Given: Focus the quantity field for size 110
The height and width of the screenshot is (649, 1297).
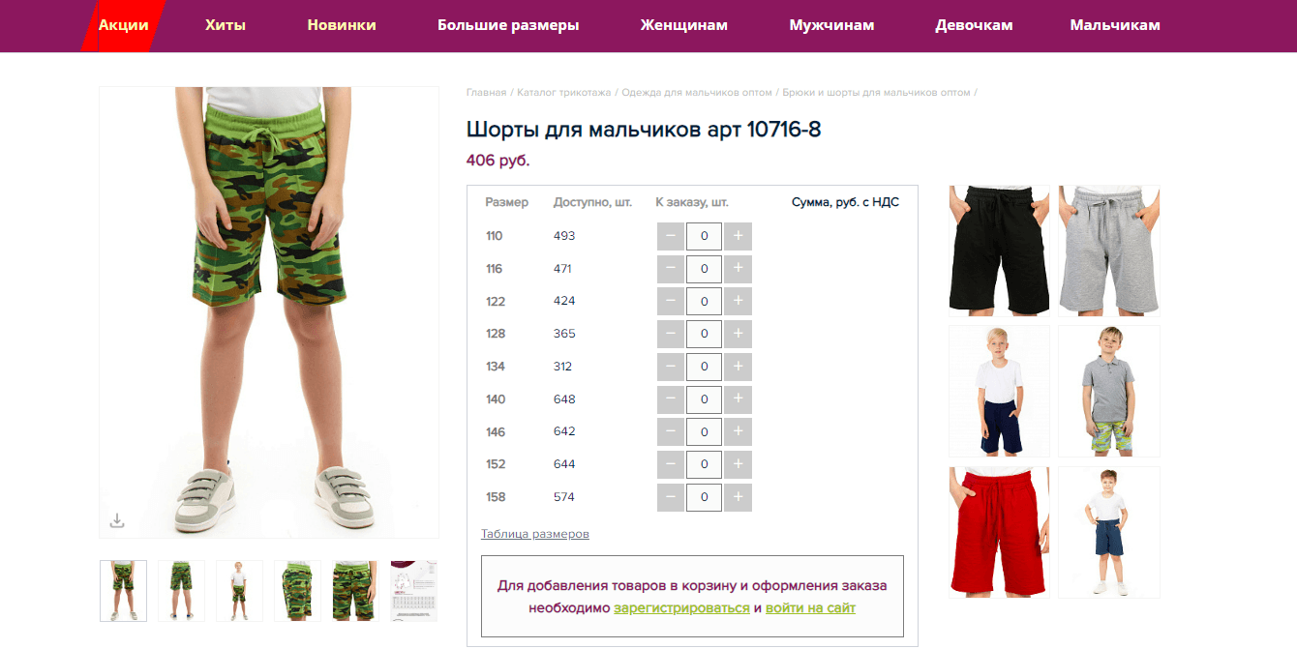Looking at the screenshot, I should pos(704,236).
